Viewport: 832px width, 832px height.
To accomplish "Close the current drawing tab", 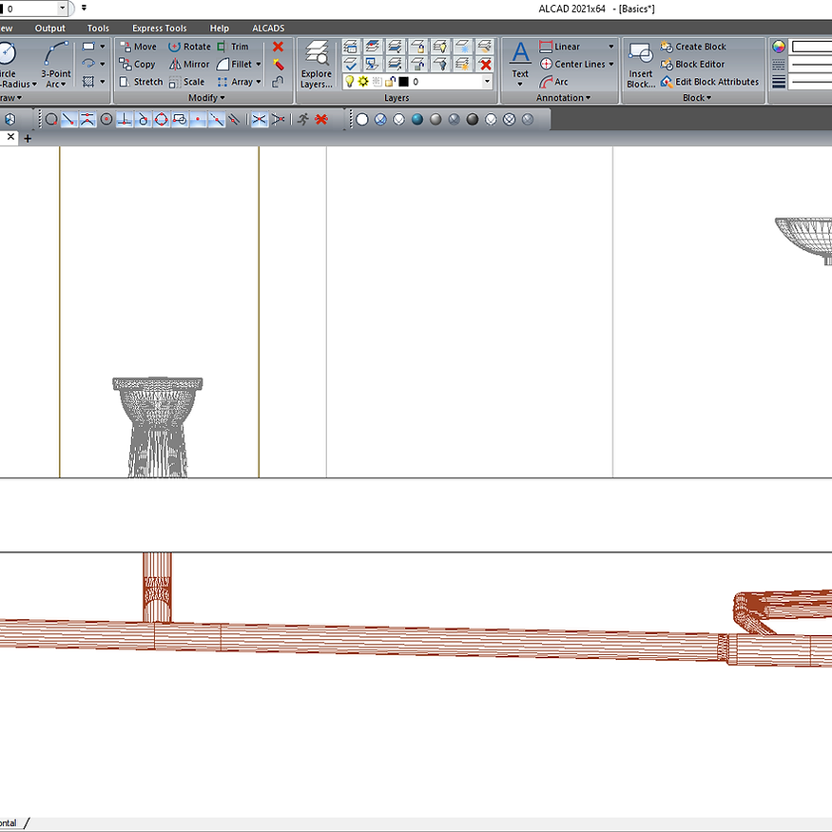I will point(10,137).
